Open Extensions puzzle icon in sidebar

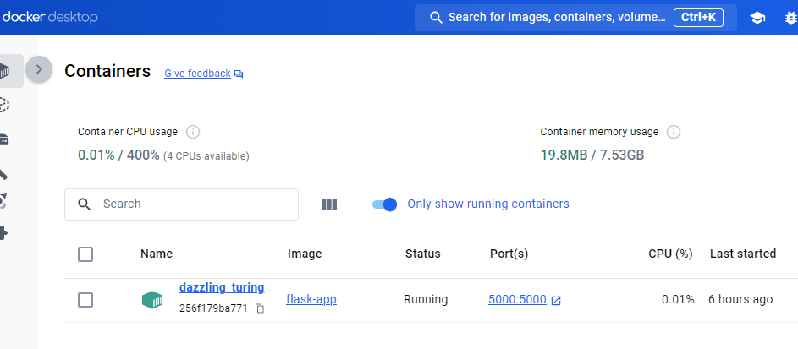4,233
